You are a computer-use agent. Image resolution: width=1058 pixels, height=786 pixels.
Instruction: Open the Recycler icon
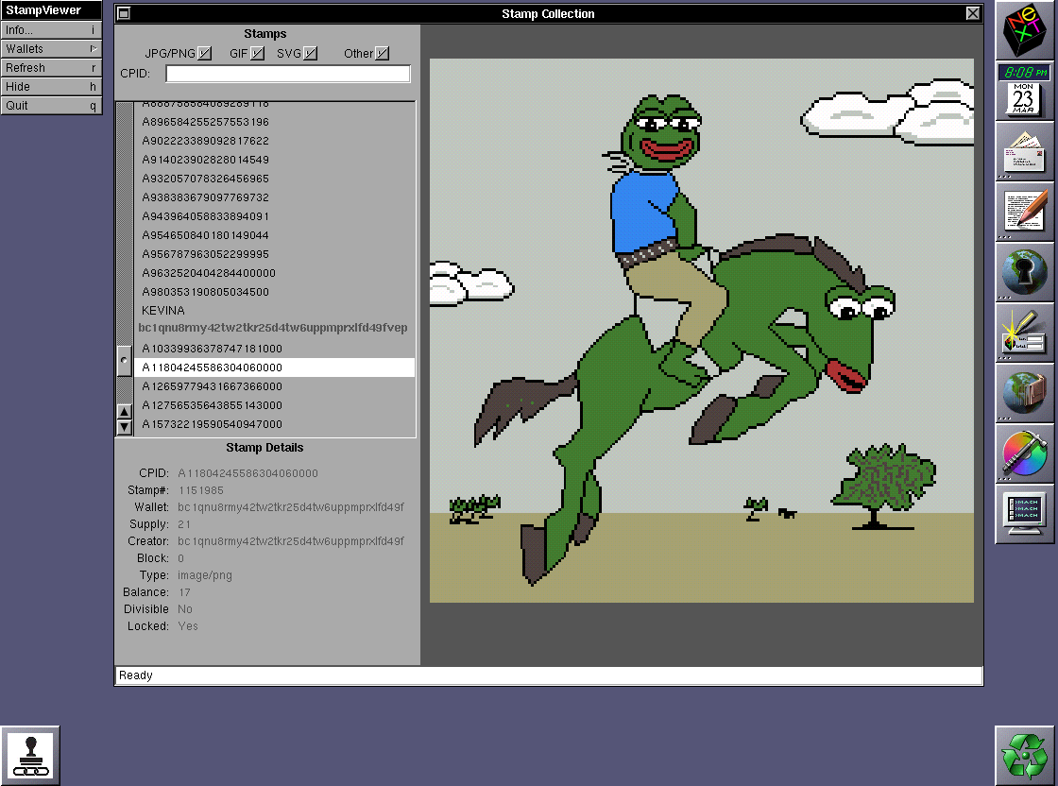tap(1024, 756)
